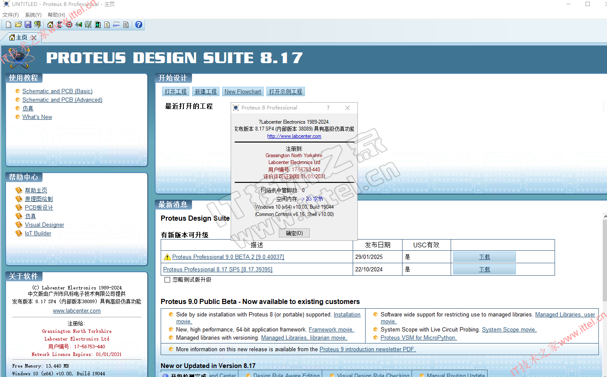Click the New Project toolbar icon
This screenshot has width=607, height=377.
pyautogui.click(x=9, y=24)
